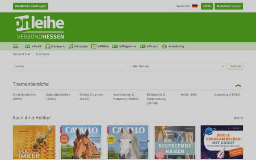Focus the Suche search field
The image size is (256, 160).
point(69,66)
